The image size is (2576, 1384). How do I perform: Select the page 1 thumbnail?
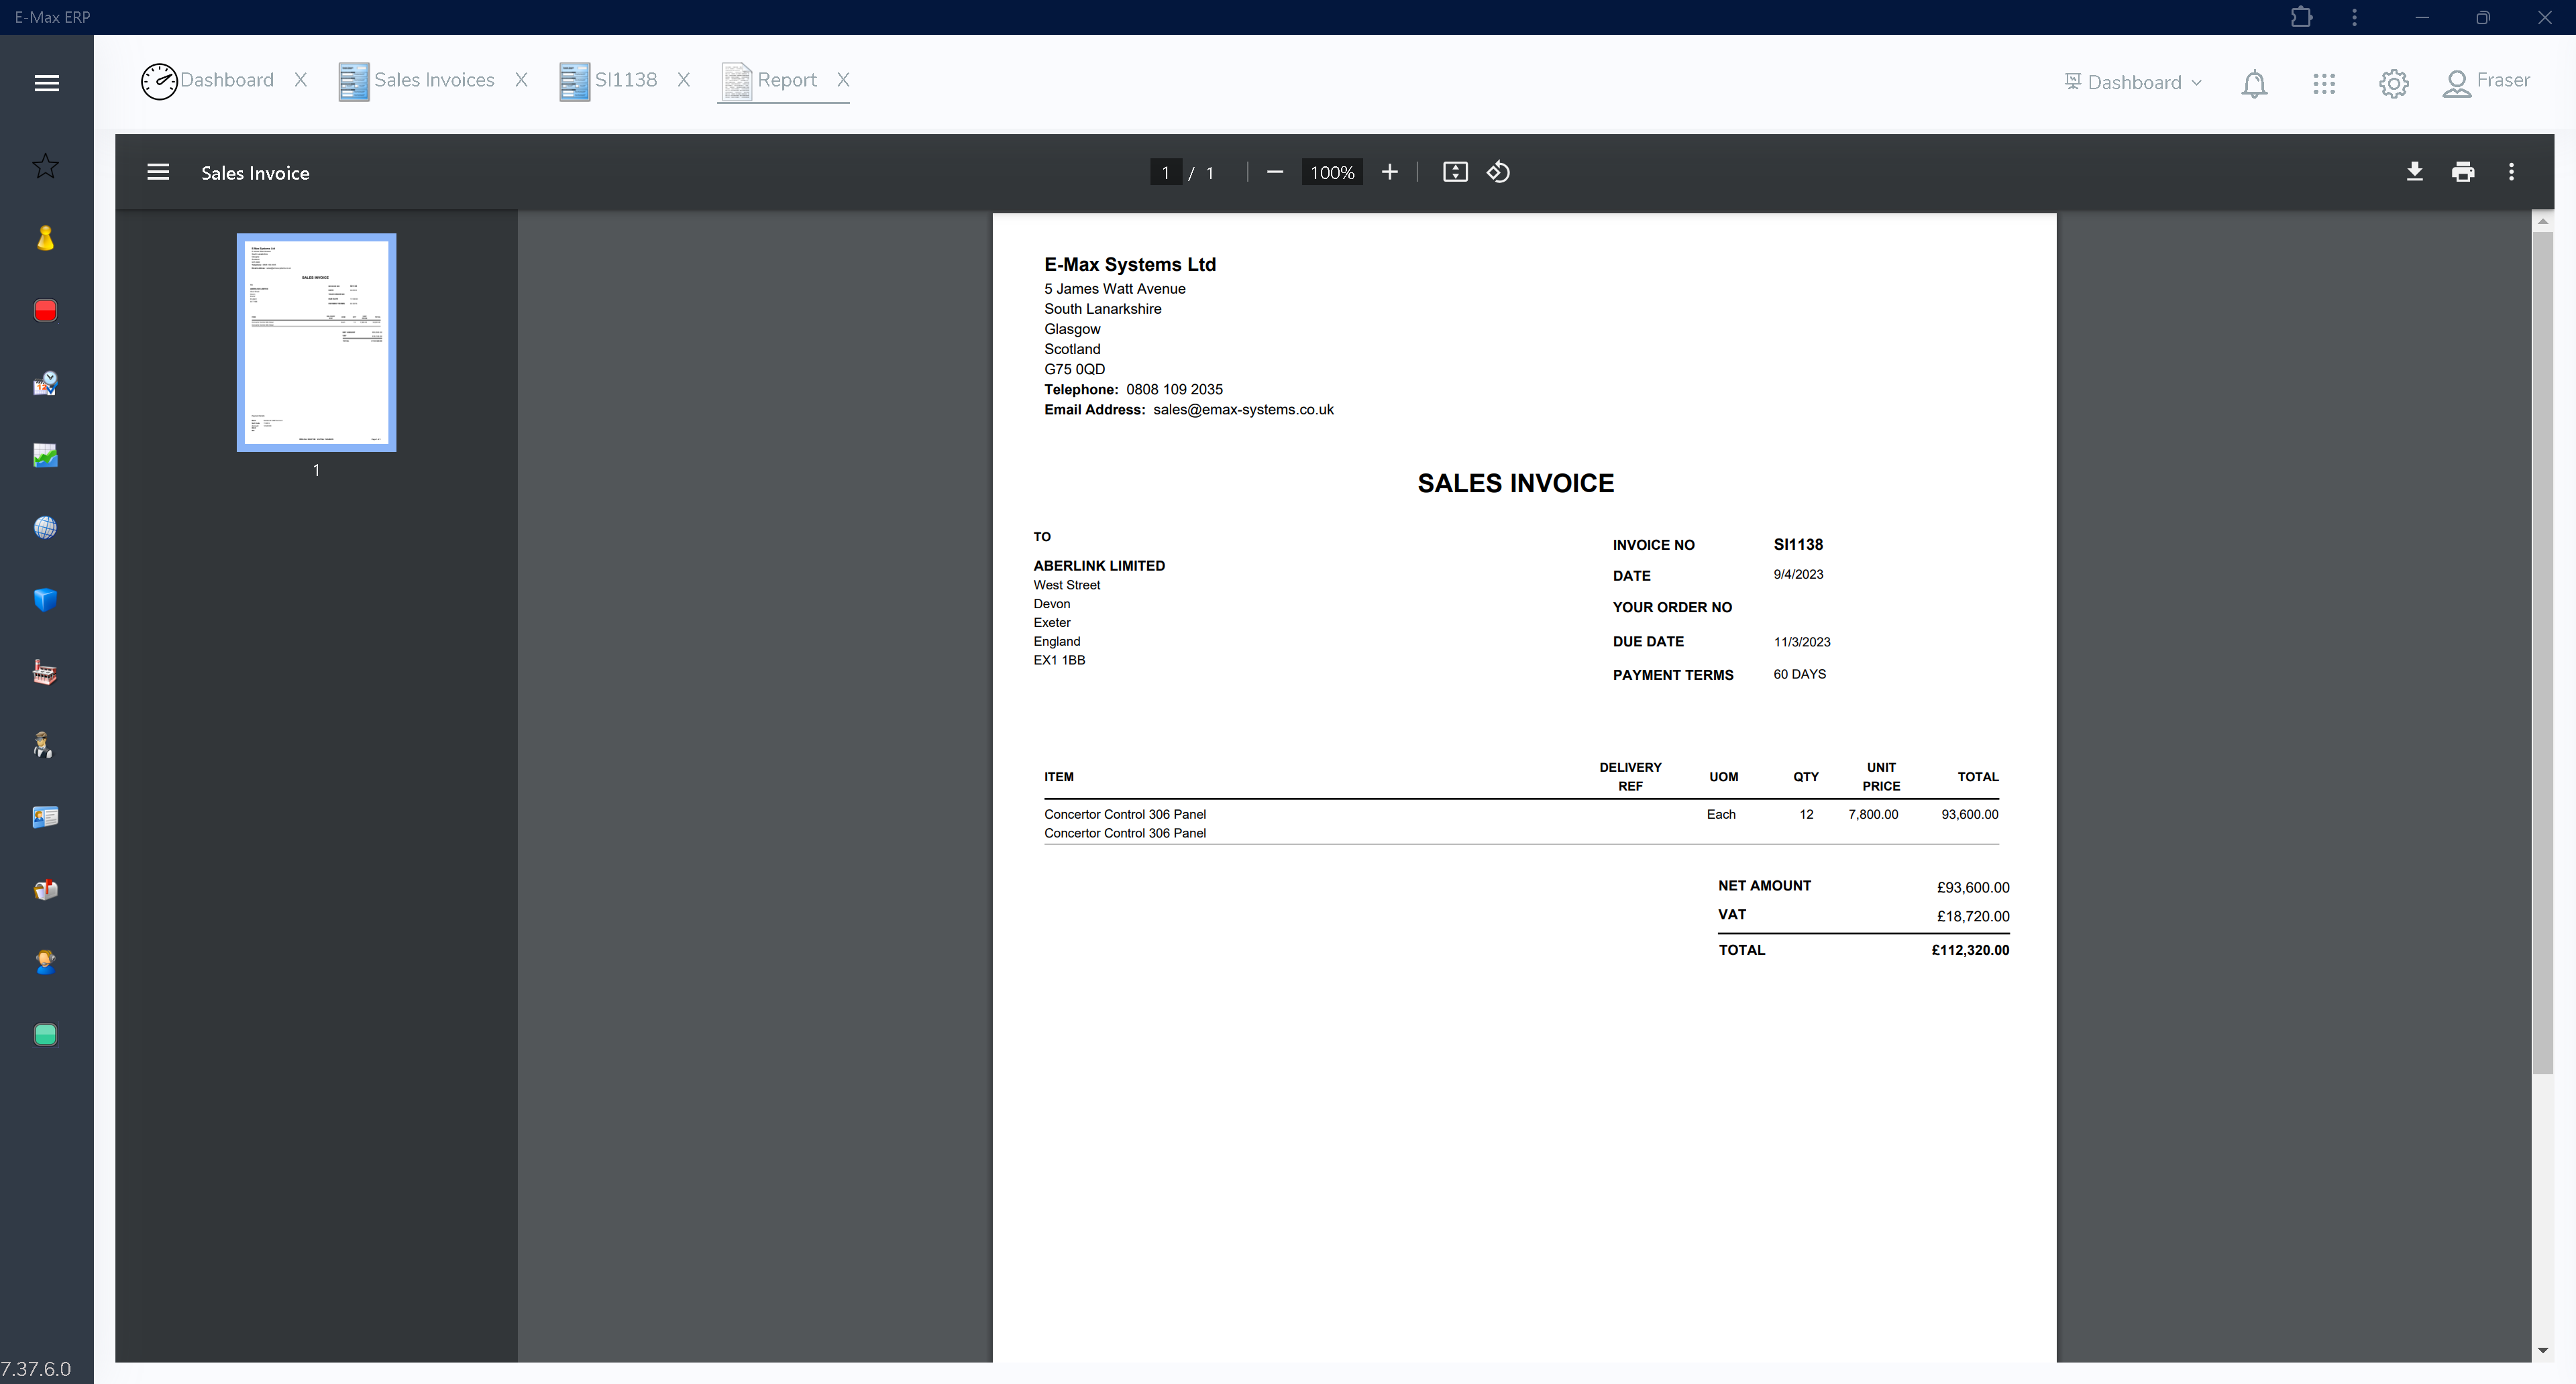click(316, 342)
